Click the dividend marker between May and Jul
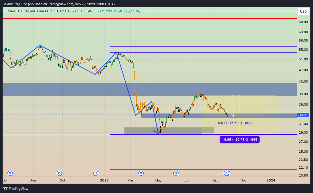The width and height of the screenshot is (313, 193). (176, 173)
